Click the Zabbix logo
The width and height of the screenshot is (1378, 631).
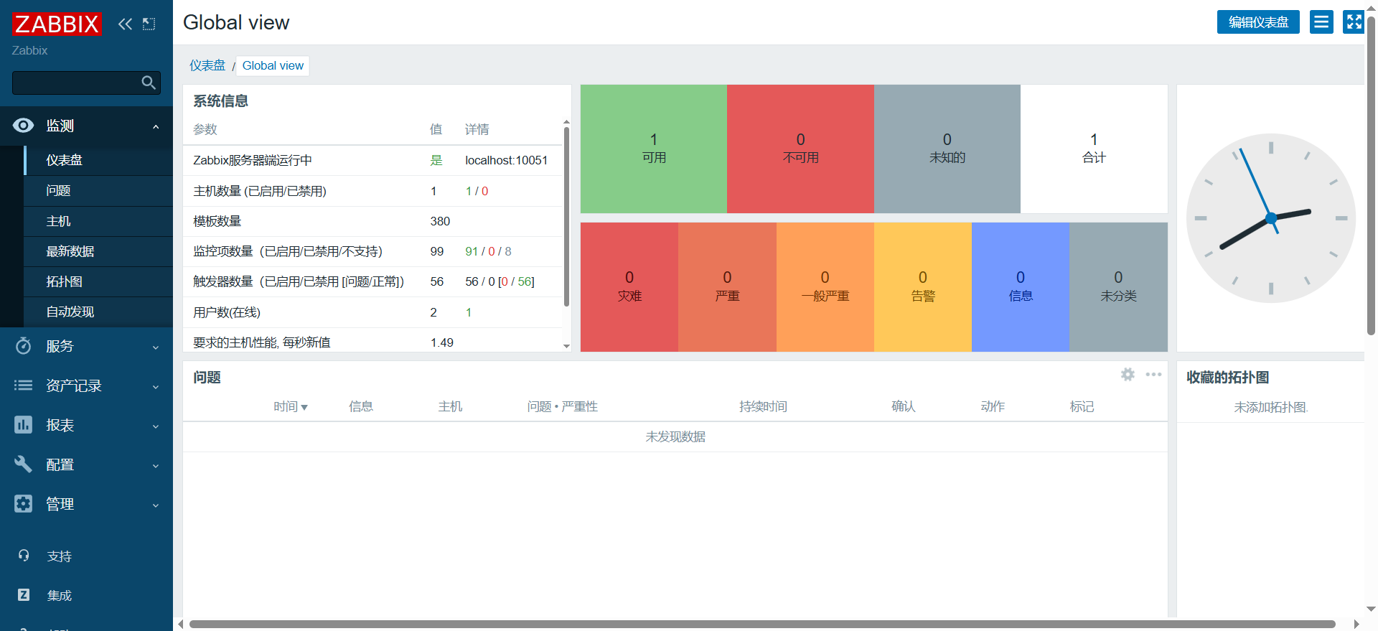click(57, 24)
